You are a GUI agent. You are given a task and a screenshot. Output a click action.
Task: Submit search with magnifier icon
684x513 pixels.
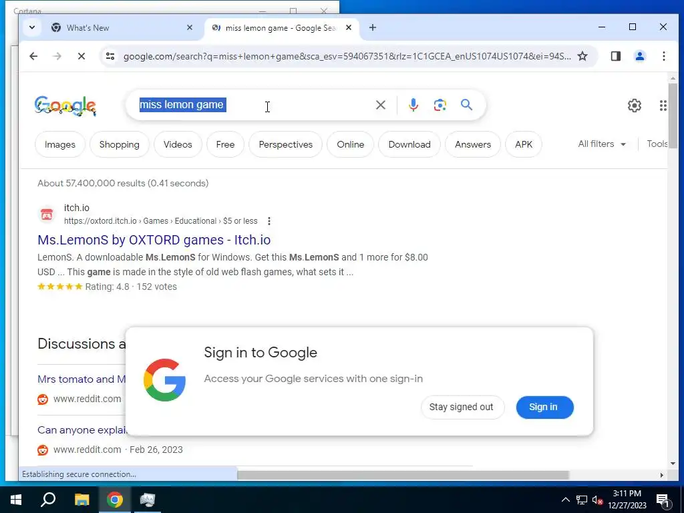[466, 105]
